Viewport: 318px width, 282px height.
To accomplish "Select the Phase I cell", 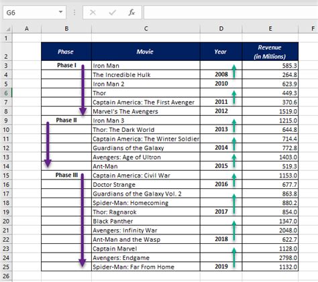I will coord(66,66).
